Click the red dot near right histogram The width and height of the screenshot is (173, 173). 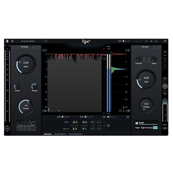pos(123,111)
